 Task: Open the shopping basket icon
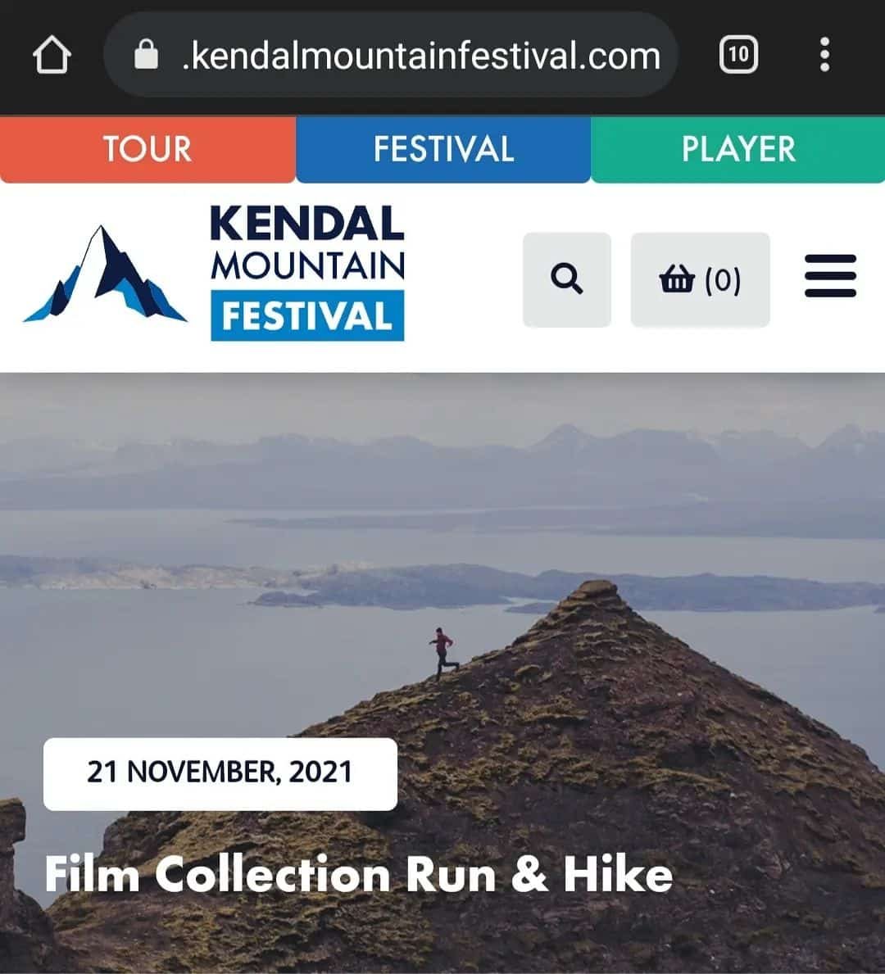[677, 279]
